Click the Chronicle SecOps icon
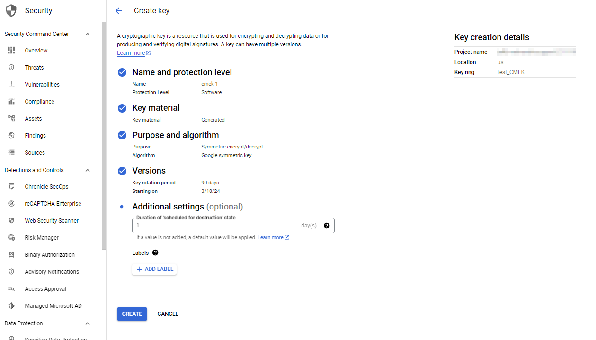 tap(12, 186)
